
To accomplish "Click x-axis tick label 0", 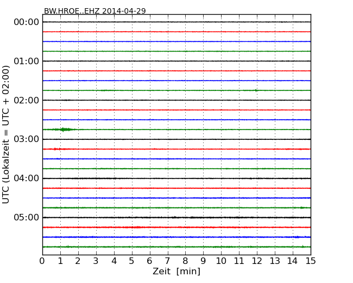I will click(x=42, y=261).
